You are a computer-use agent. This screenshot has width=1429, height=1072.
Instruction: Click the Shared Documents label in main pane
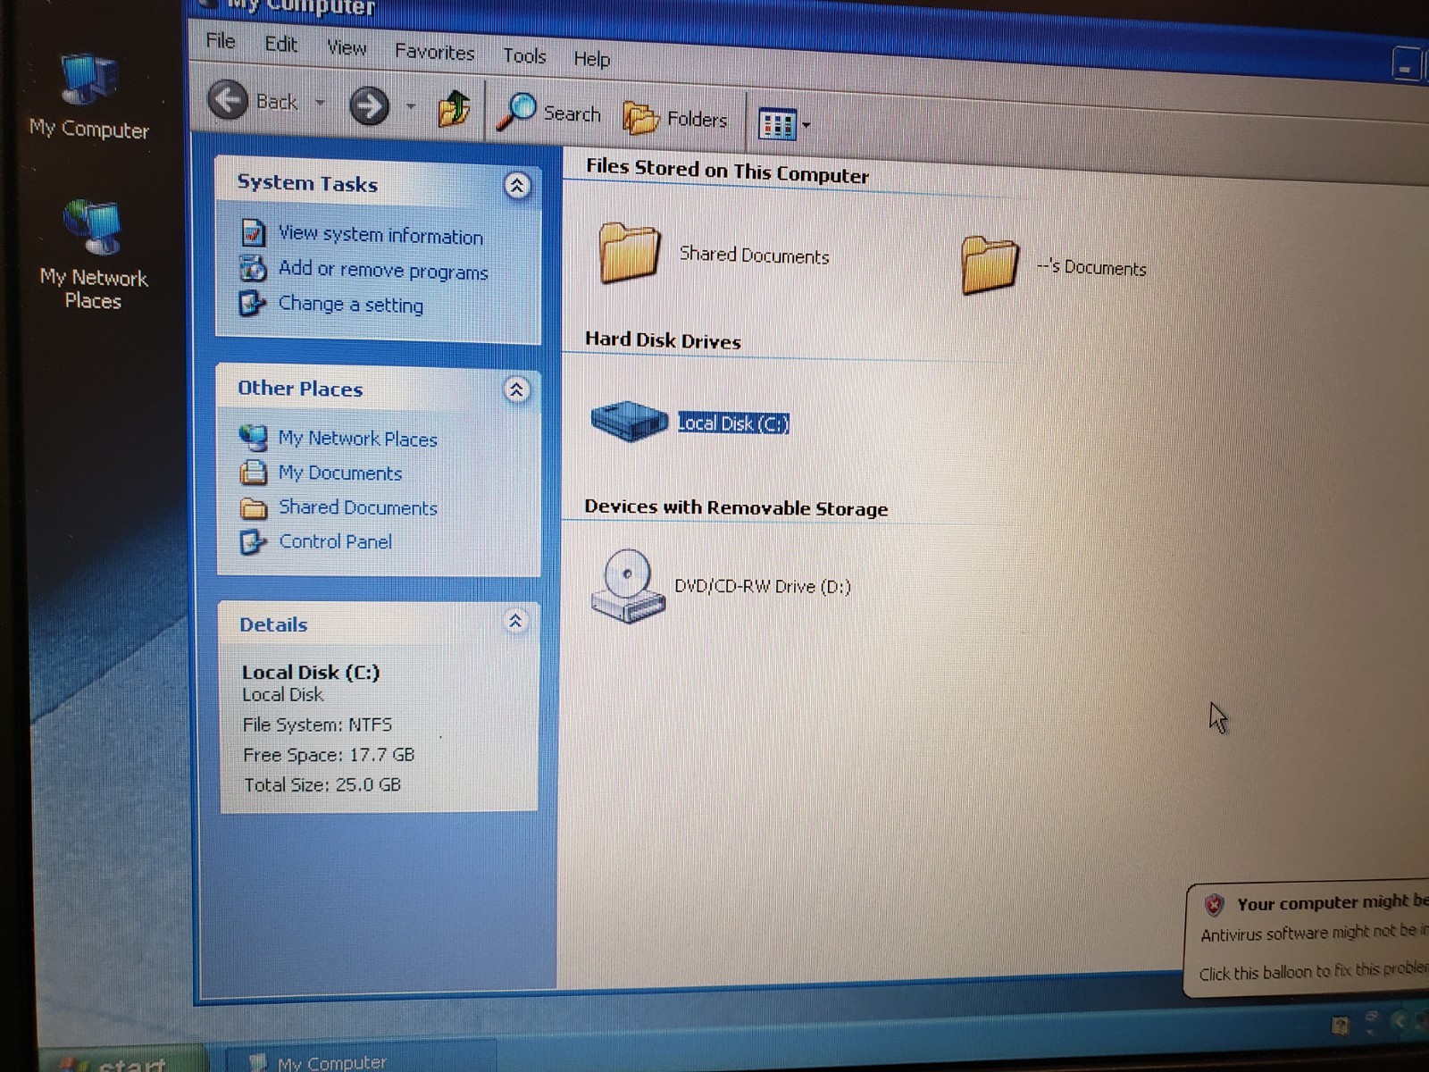[x=755, y=255]
